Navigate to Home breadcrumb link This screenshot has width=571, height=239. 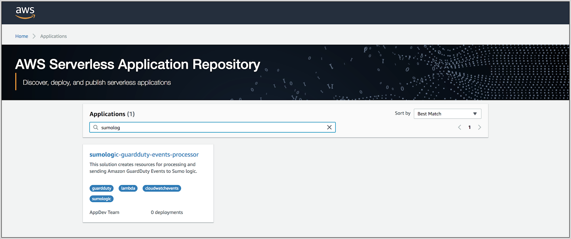point(22,36)
